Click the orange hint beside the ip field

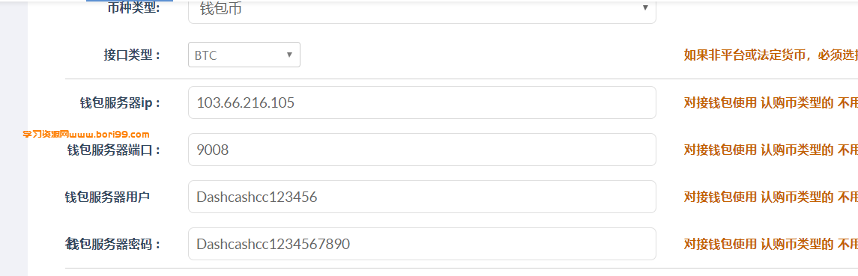(770, 102)
